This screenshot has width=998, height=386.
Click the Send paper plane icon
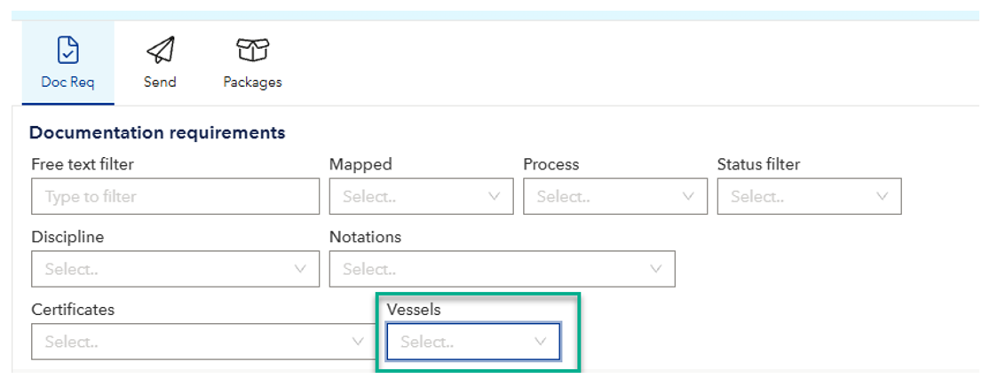pyautogui.click(x=160, y=50)
